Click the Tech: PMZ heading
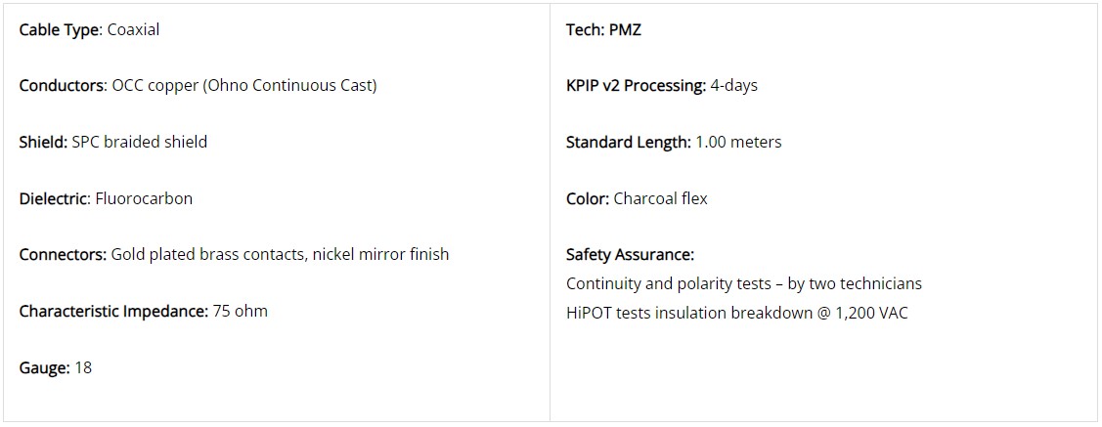 click(x=603, y=30)
